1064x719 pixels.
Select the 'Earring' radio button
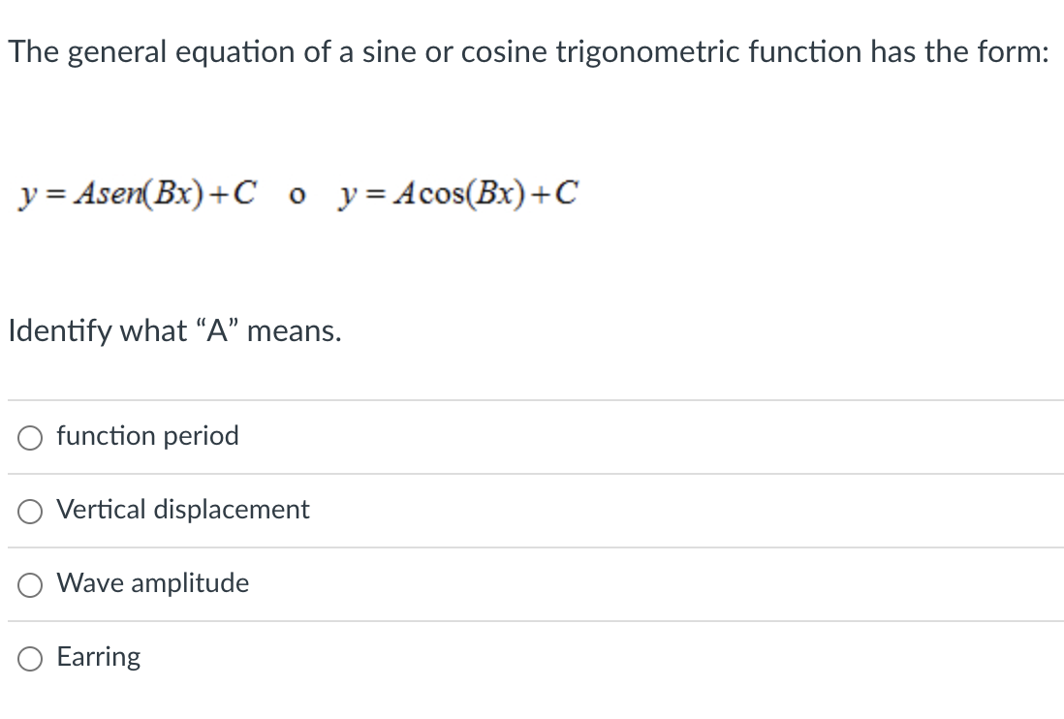(29, 658)
